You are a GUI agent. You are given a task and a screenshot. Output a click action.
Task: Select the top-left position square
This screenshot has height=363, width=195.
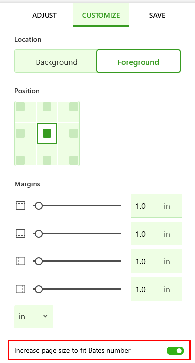coord(20,107)
